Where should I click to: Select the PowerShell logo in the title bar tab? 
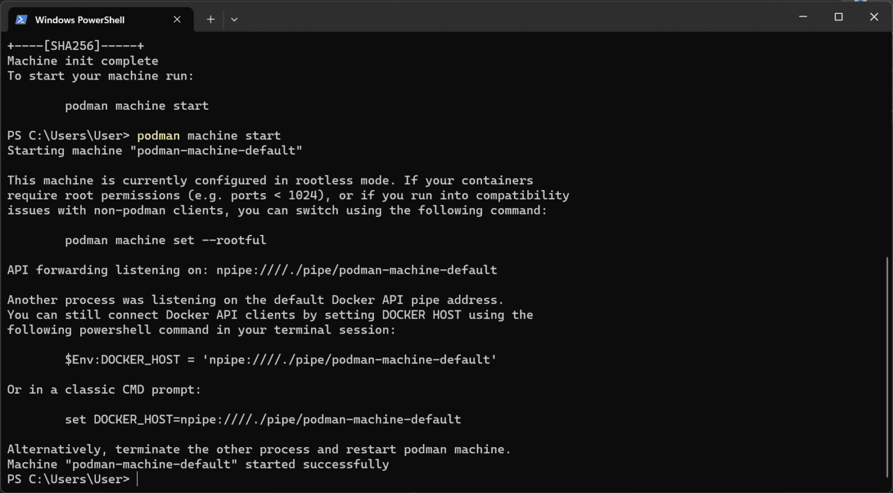[x=21, y=19]
